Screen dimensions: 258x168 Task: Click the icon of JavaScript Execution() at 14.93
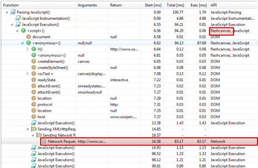point(34,147)
